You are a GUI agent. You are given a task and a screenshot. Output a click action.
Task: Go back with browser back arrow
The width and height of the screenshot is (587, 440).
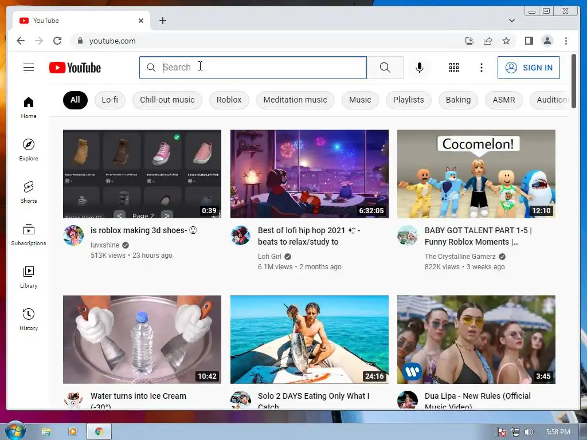point(21,41)
